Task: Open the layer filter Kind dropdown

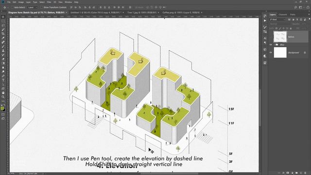Action: pyautogui.click(x=277, y=19)
